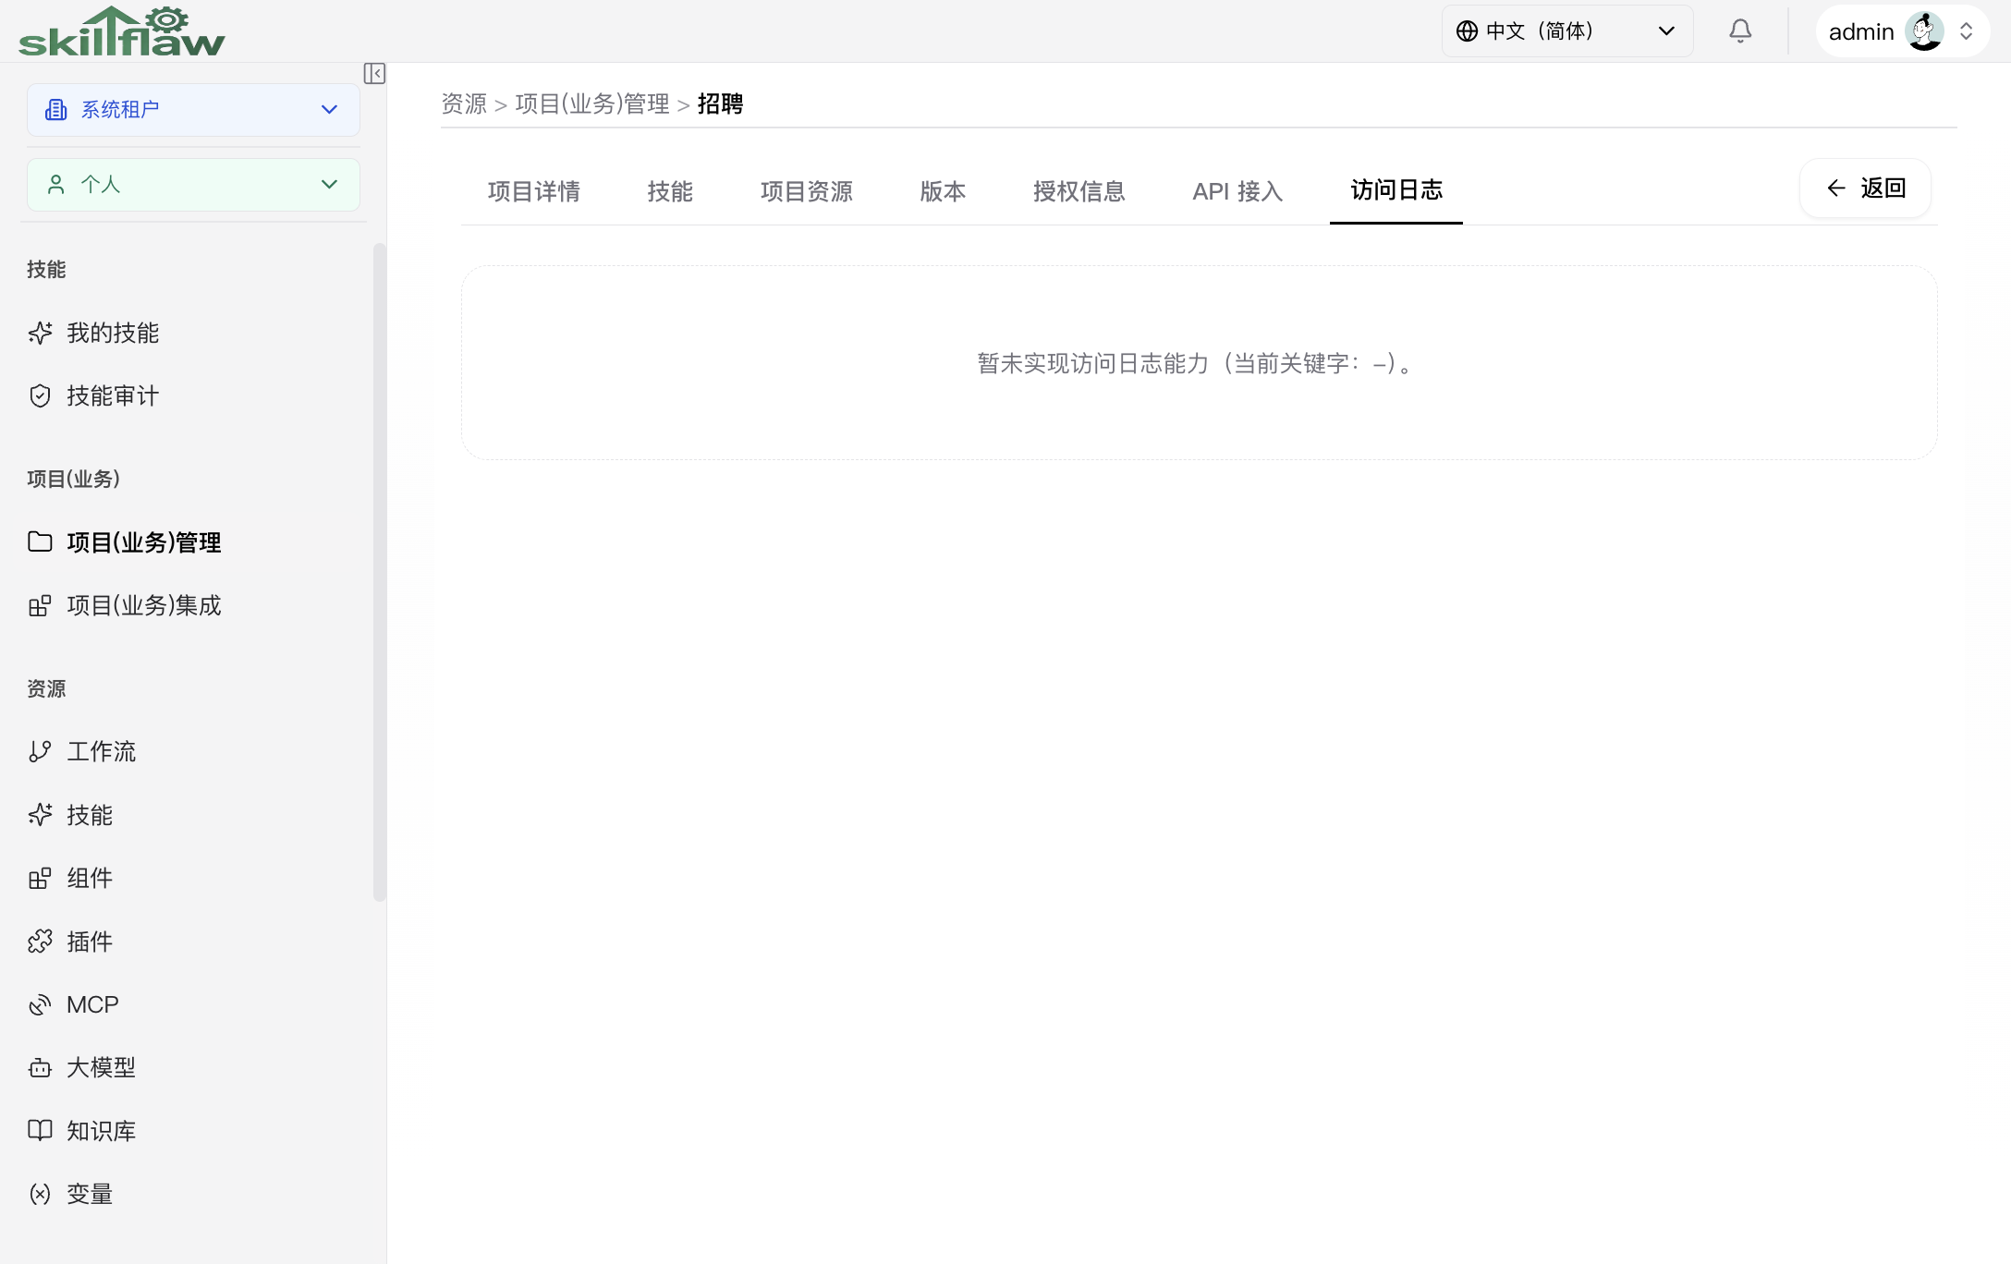Select the 访问日志 tab
2011x1264 pixels.
coord(1396,190)
